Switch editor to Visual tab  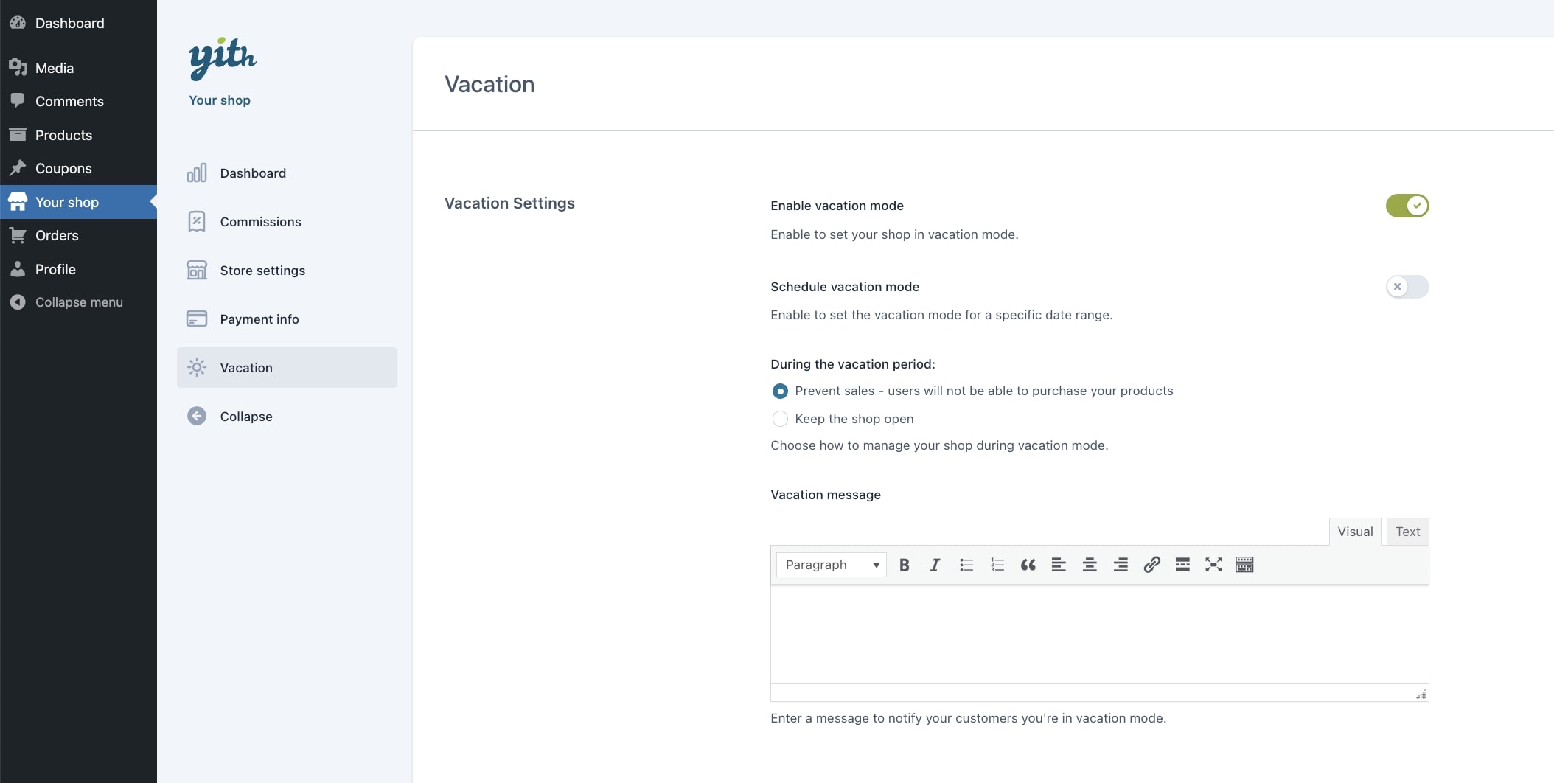click(1355, 532)
